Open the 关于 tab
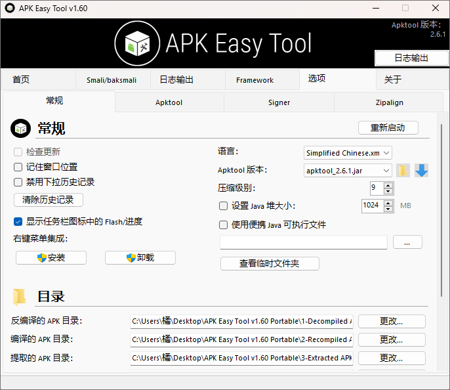450x390 pixels. [x=412, y=80]
